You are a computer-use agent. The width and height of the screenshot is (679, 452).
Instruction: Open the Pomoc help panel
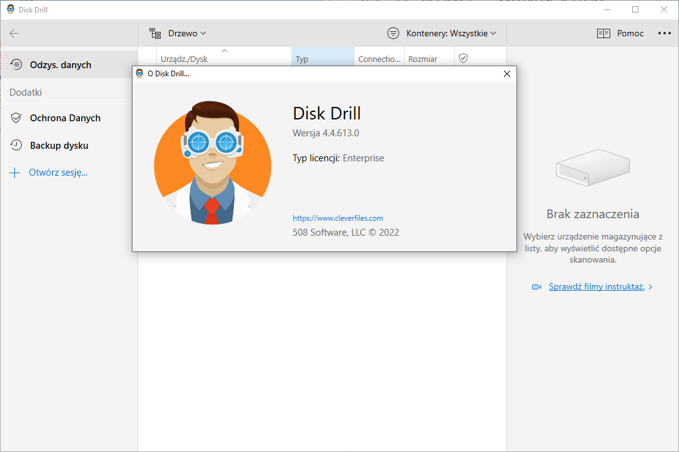point(630,33)
